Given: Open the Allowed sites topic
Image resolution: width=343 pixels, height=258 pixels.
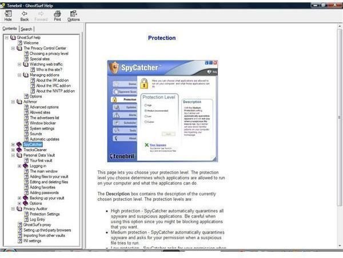Looking at the screenshot, I should 40,112.
